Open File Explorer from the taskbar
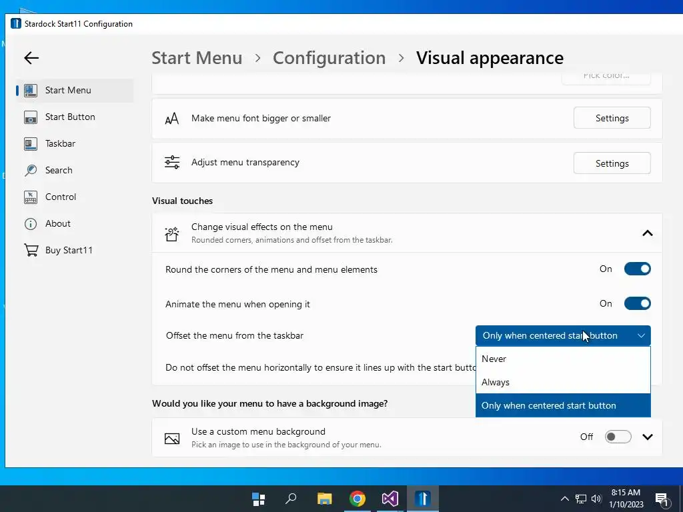 (324, 499)
